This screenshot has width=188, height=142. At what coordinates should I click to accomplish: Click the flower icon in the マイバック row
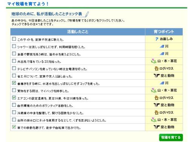[x=154, y=90]
